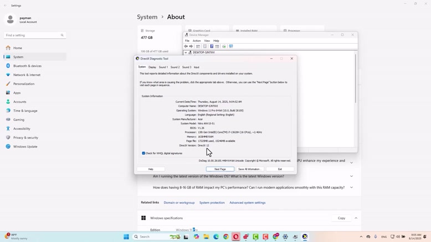The height and width of the screenshot is (242, 431).
Task: Collapse Windows specifications section
Action: coord(356,218)
